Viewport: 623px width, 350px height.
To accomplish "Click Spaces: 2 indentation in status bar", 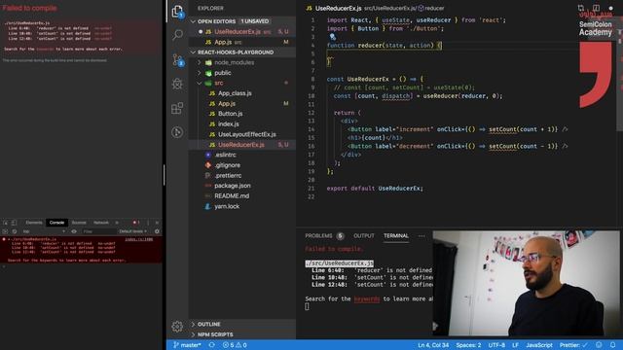I will tap(468, 345).
